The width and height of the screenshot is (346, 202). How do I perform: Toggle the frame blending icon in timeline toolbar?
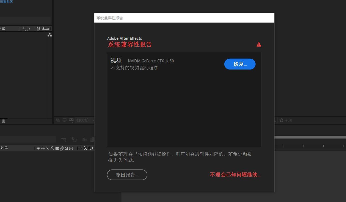click(92, 139)
